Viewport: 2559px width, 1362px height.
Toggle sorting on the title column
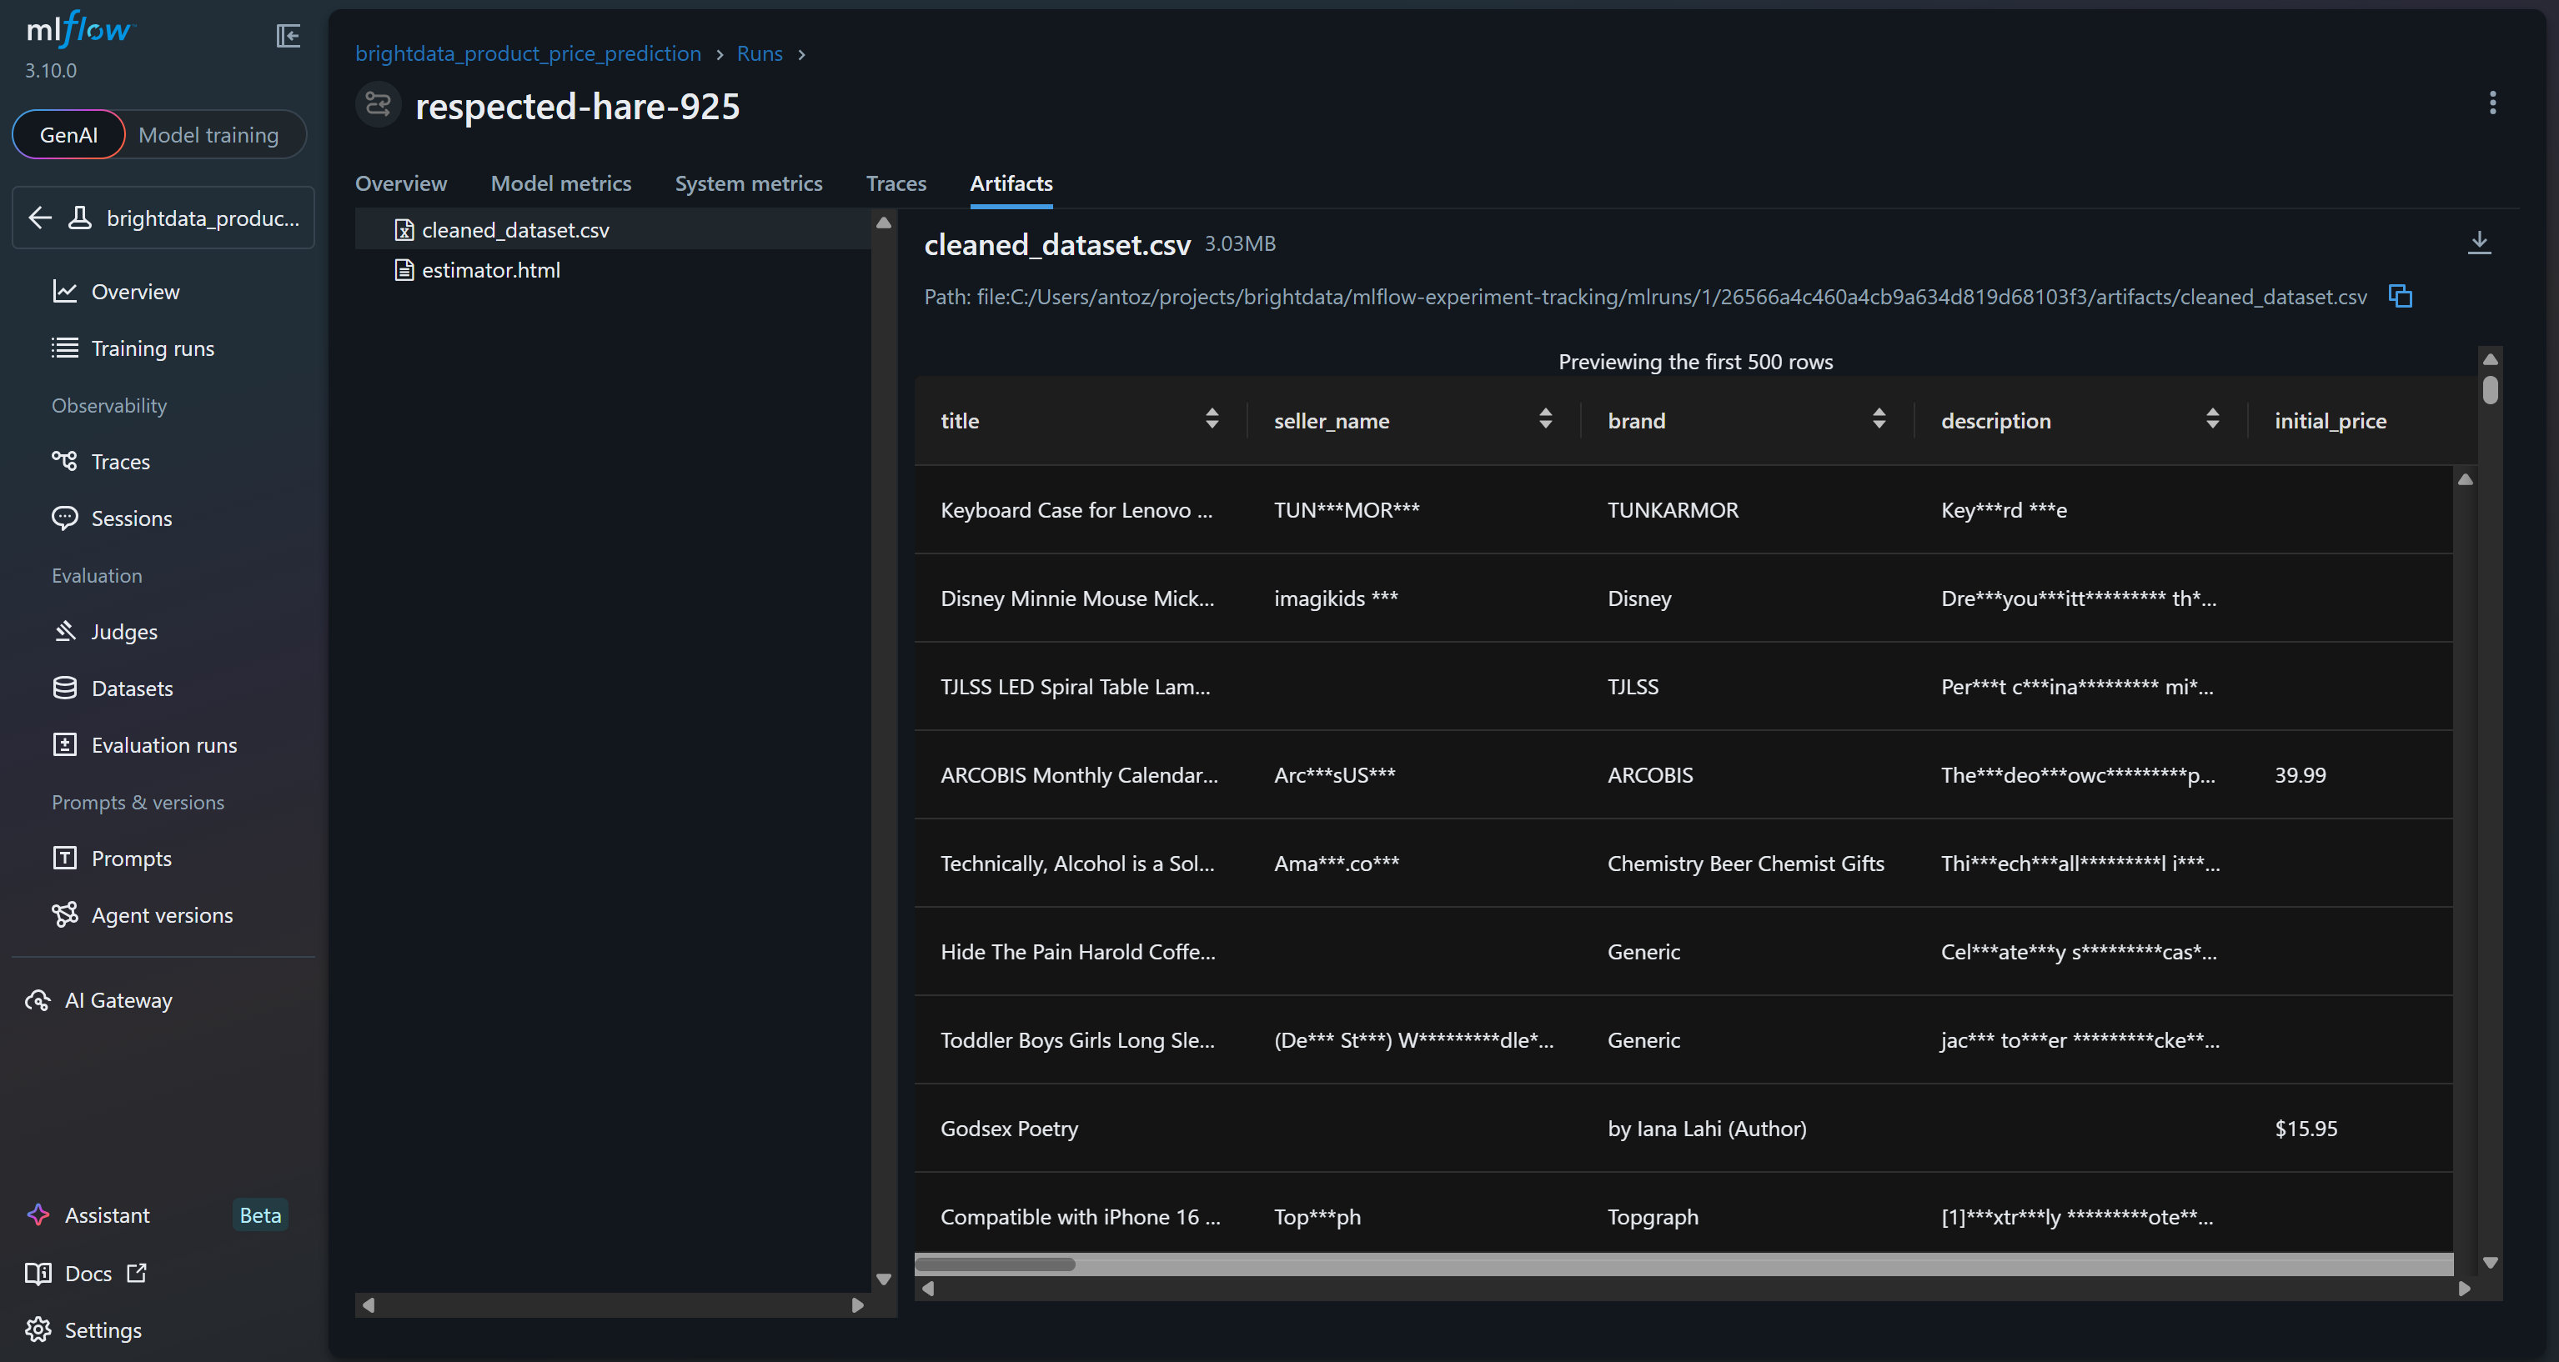coord(1212,419)
